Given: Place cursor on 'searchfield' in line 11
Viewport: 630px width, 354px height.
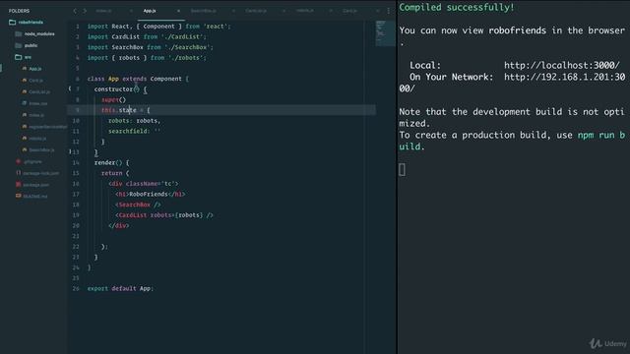Looking at the screenshot, I should [x=129, y=131].
